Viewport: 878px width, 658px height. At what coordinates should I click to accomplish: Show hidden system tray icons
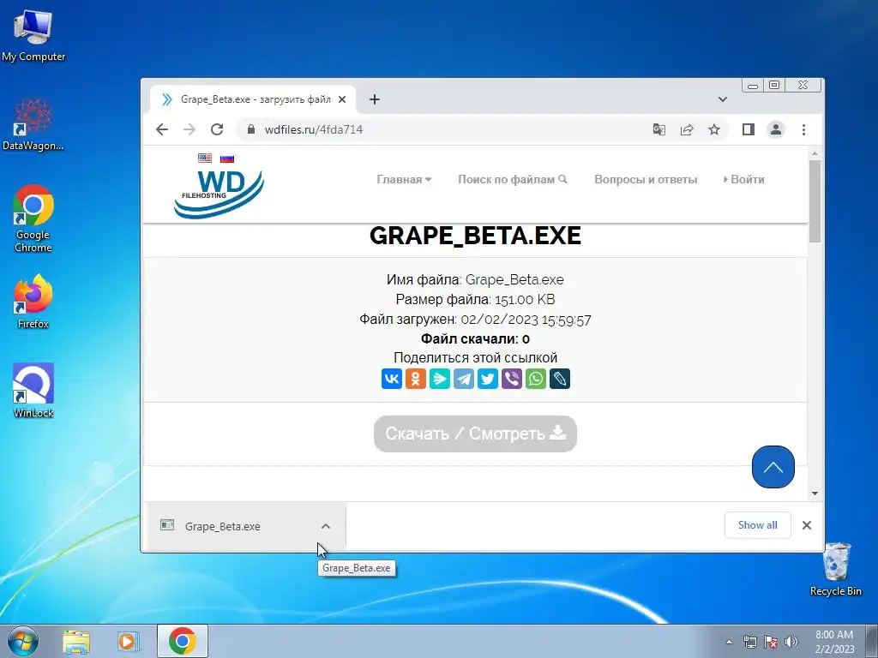click(729, 642)
